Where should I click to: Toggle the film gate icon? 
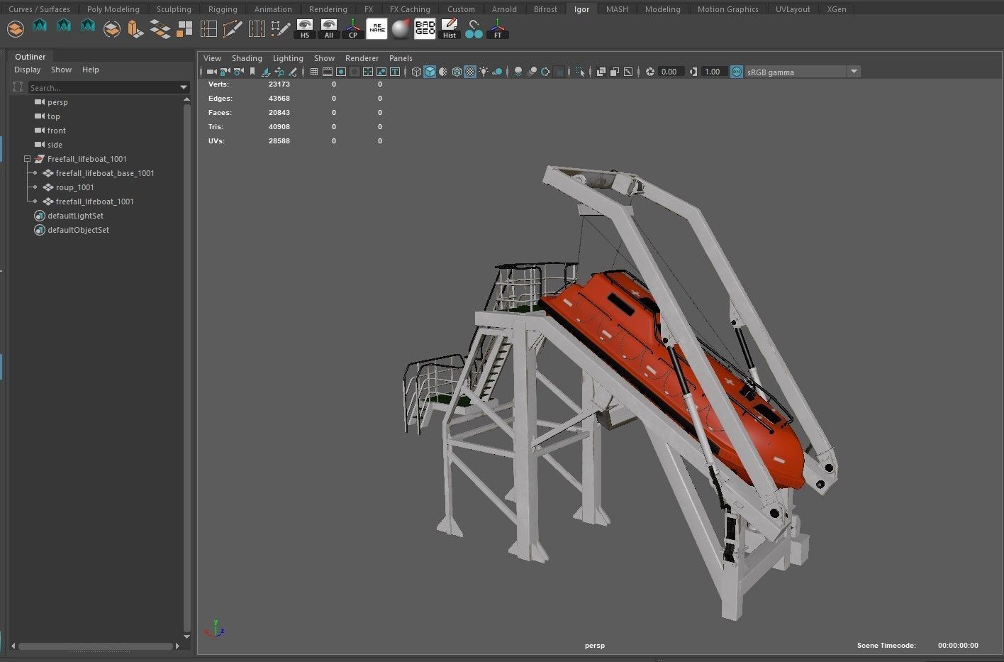328,72
